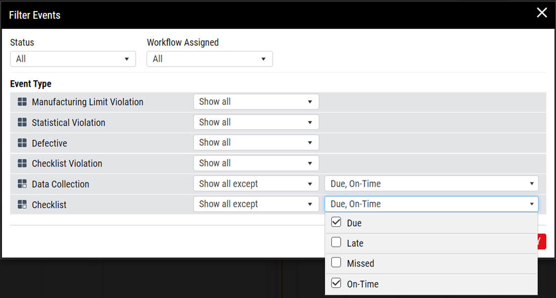Open Statistical Violation filter dropdown
Screen dimensions: 556x298
tap(256, 123)
